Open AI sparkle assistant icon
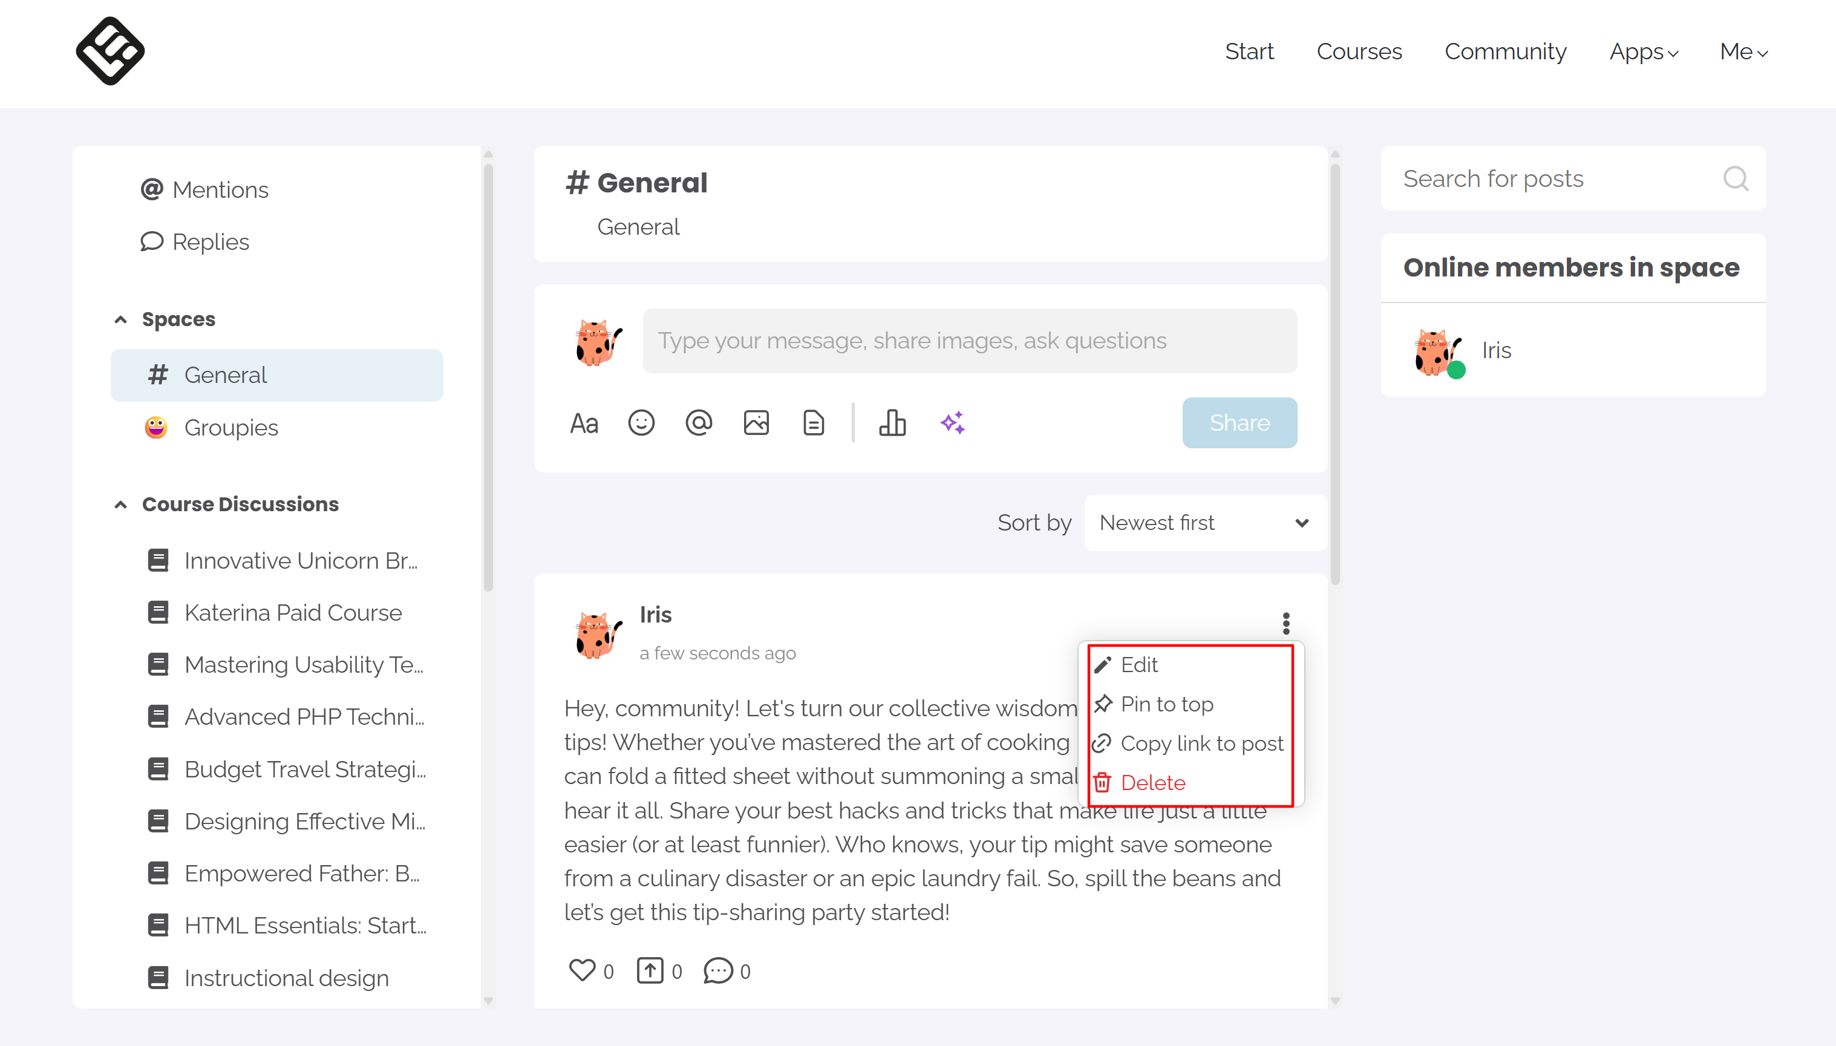The image size is (1836, 1046). 952,423
